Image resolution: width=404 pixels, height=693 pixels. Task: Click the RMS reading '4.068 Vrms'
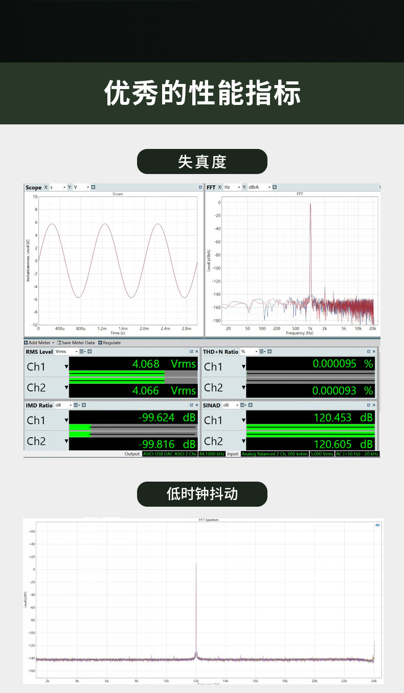[x=164, y=364]
